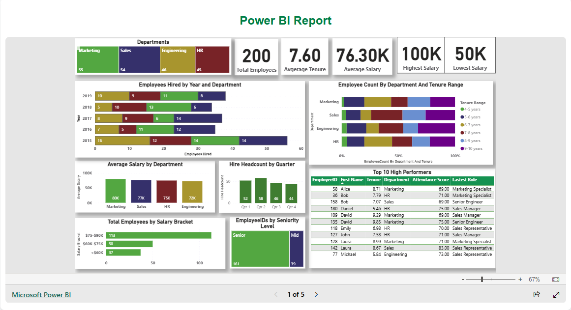Click the zoom slider handle
This screenshot has width=571, height=310.
pyautogui.click(x=482, y=280)
